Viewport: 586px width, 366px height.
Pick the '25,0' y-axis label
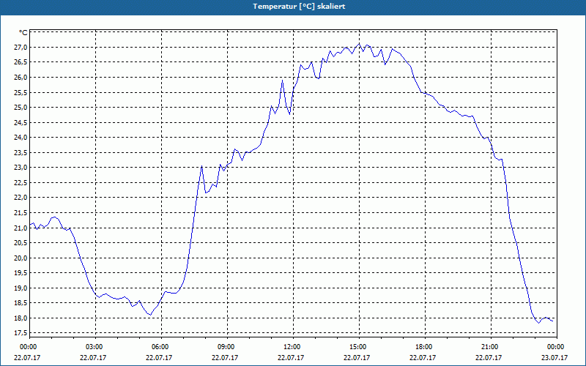21,108
